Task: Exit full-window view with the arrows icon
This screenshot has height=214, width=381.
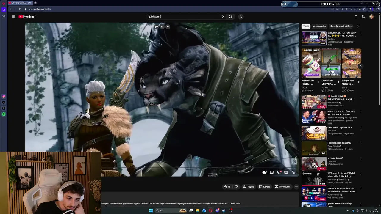Action: point(293,172)
